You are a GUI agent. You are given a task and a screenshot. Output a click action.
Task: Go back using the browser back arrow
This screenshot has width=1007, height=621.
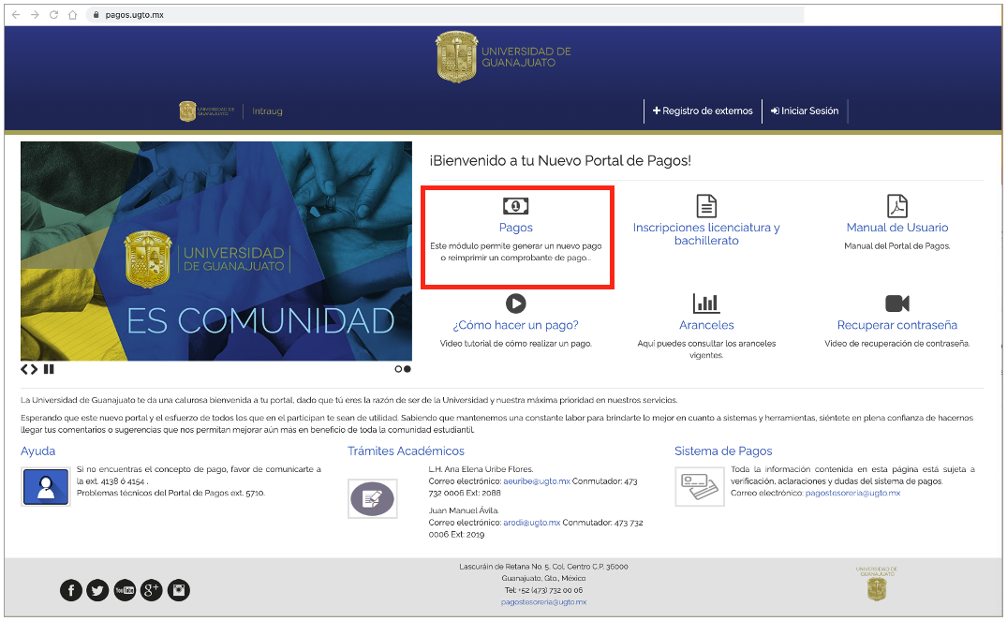pyautogui.click(x=16, y=15)
